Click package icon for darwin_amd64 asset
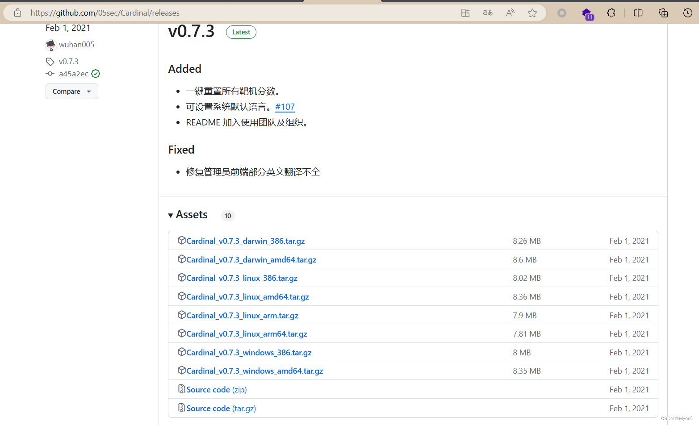Image resolution: width=699 pixels, height=425 pixels. coord(181,259)
